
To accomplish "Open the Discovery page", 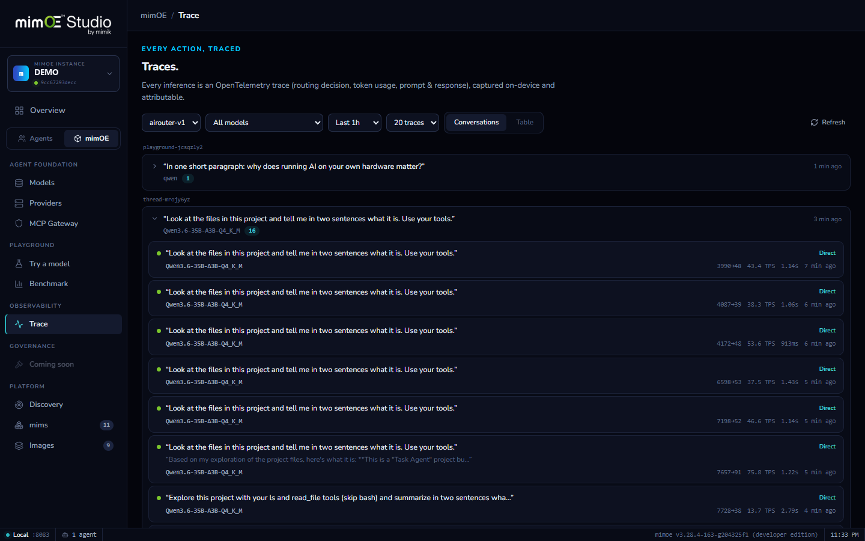I will point(63,405).
